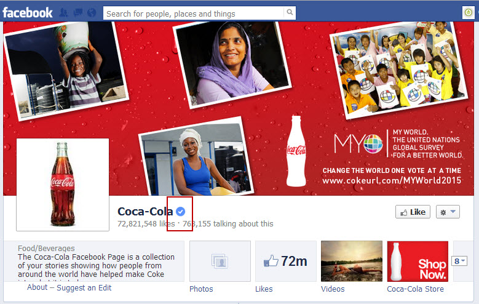
Task: Open the notifications globe icon
Action: (92, 13)
